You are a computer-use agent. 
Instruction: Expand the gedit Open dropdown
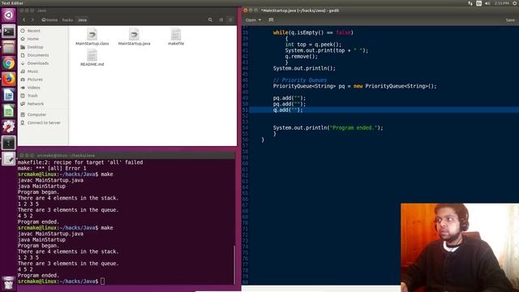pos(253,19)
